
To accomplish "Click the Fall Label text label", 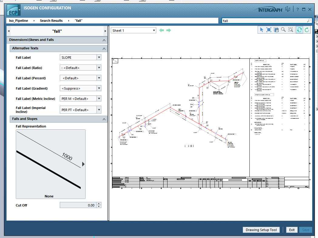I will [x=23, y=58].
